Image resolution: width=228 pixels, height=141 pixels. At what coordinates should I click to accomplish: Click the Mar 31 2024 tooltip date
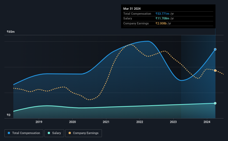(x=132, y=9)
